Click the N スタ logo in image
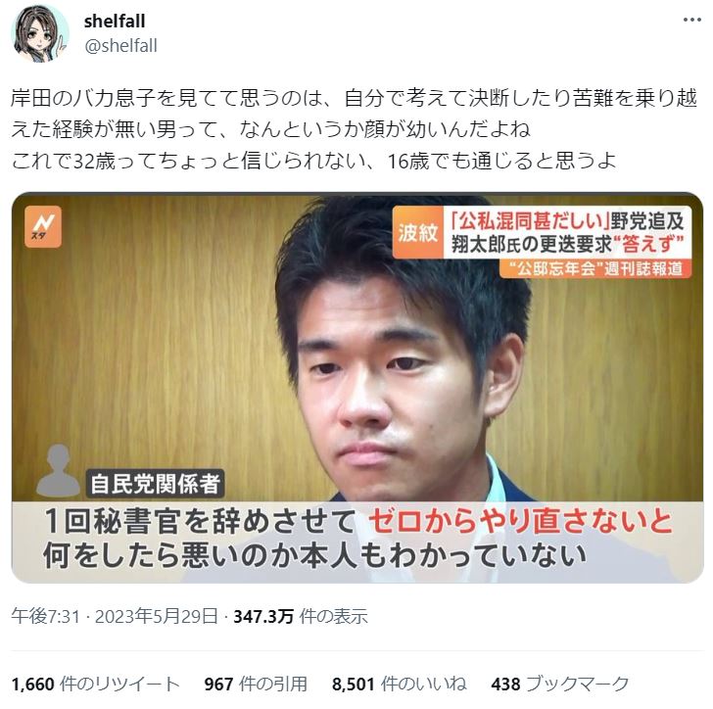The image size is (713, 709). pyautogui.click(x=43, y=226)
